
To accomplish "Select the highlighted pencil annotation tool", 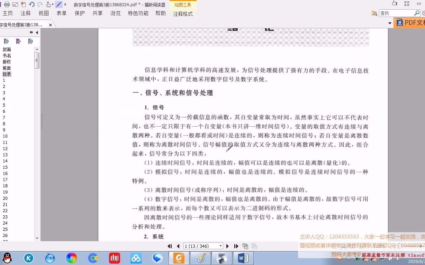I will (59, 4).
